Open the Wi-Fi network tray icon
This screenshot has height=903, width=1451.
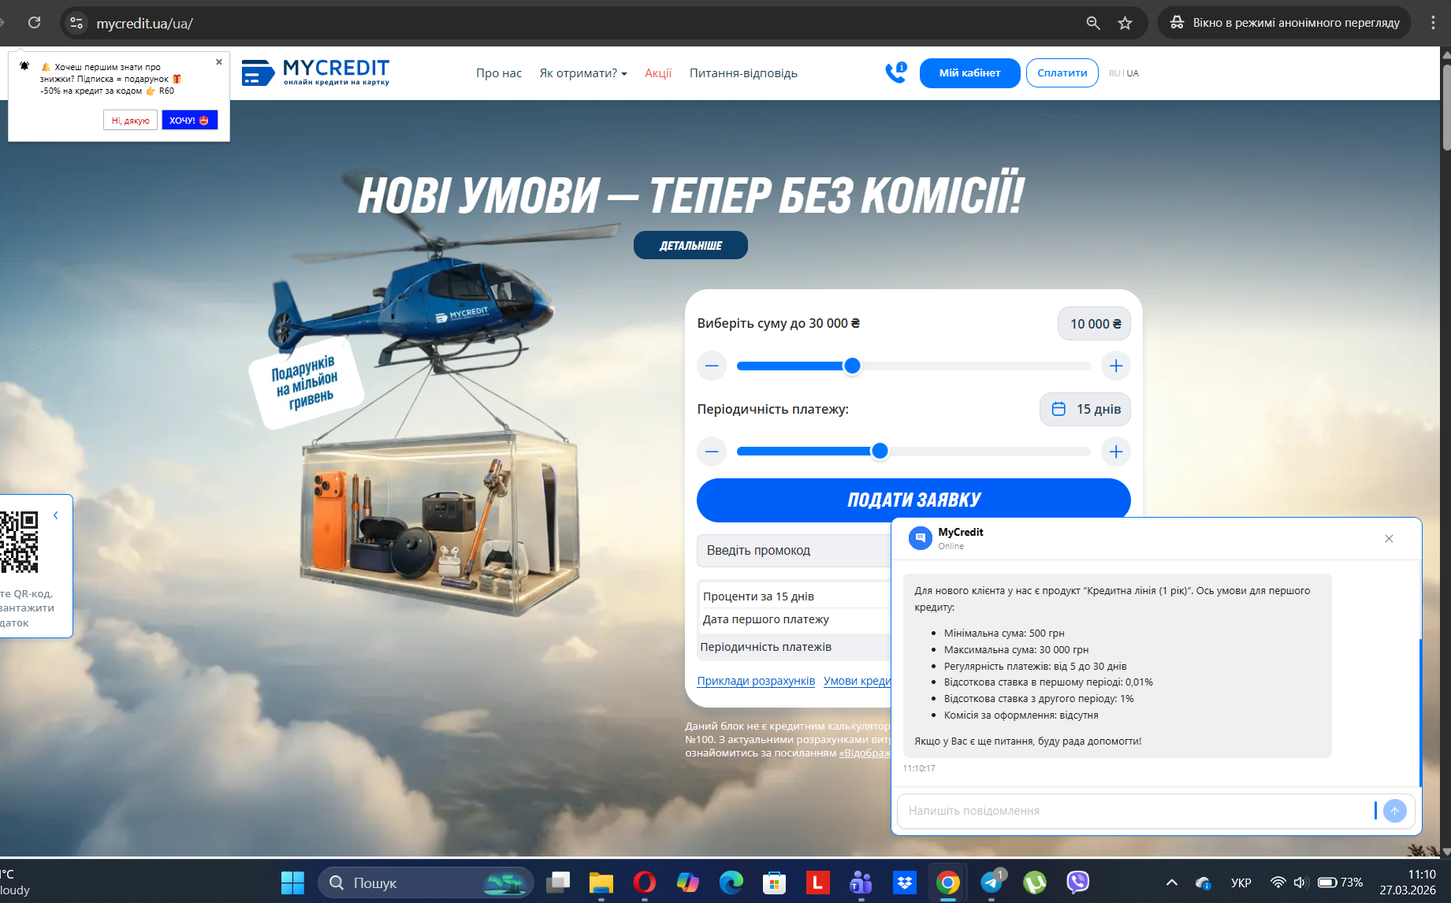1278,883
